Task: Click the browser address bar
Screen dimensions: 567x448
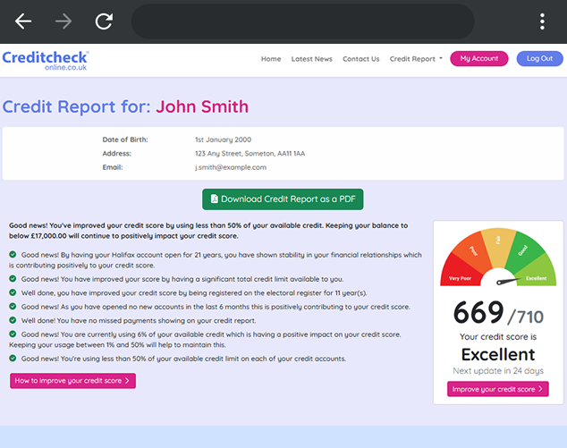Action: [302, 21]
